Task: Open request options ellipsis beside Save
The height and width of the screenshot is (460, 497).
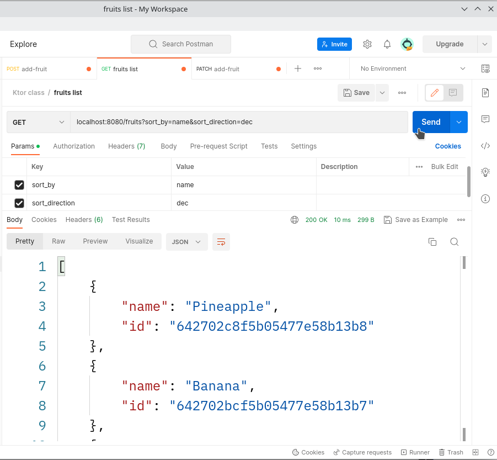Action: click(x=402, y=93)
